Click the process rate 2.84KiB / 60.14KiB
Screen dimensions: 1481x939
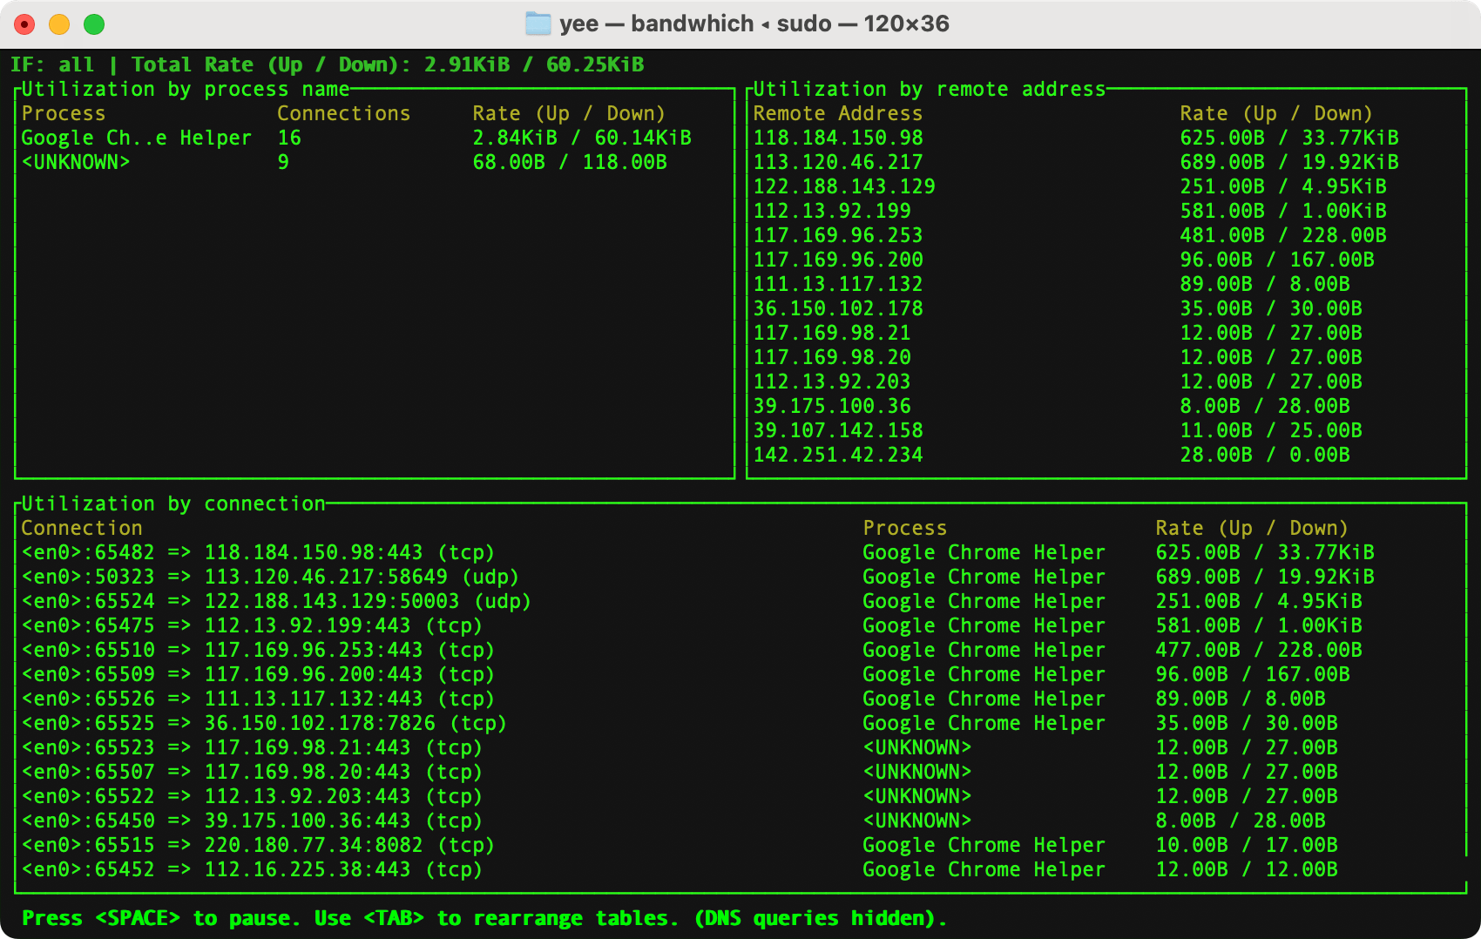point(582,138)
